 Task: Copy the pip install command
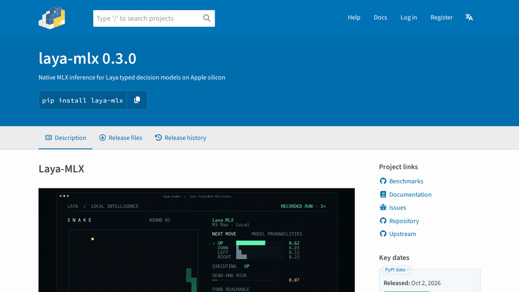[x=137, y=100]
